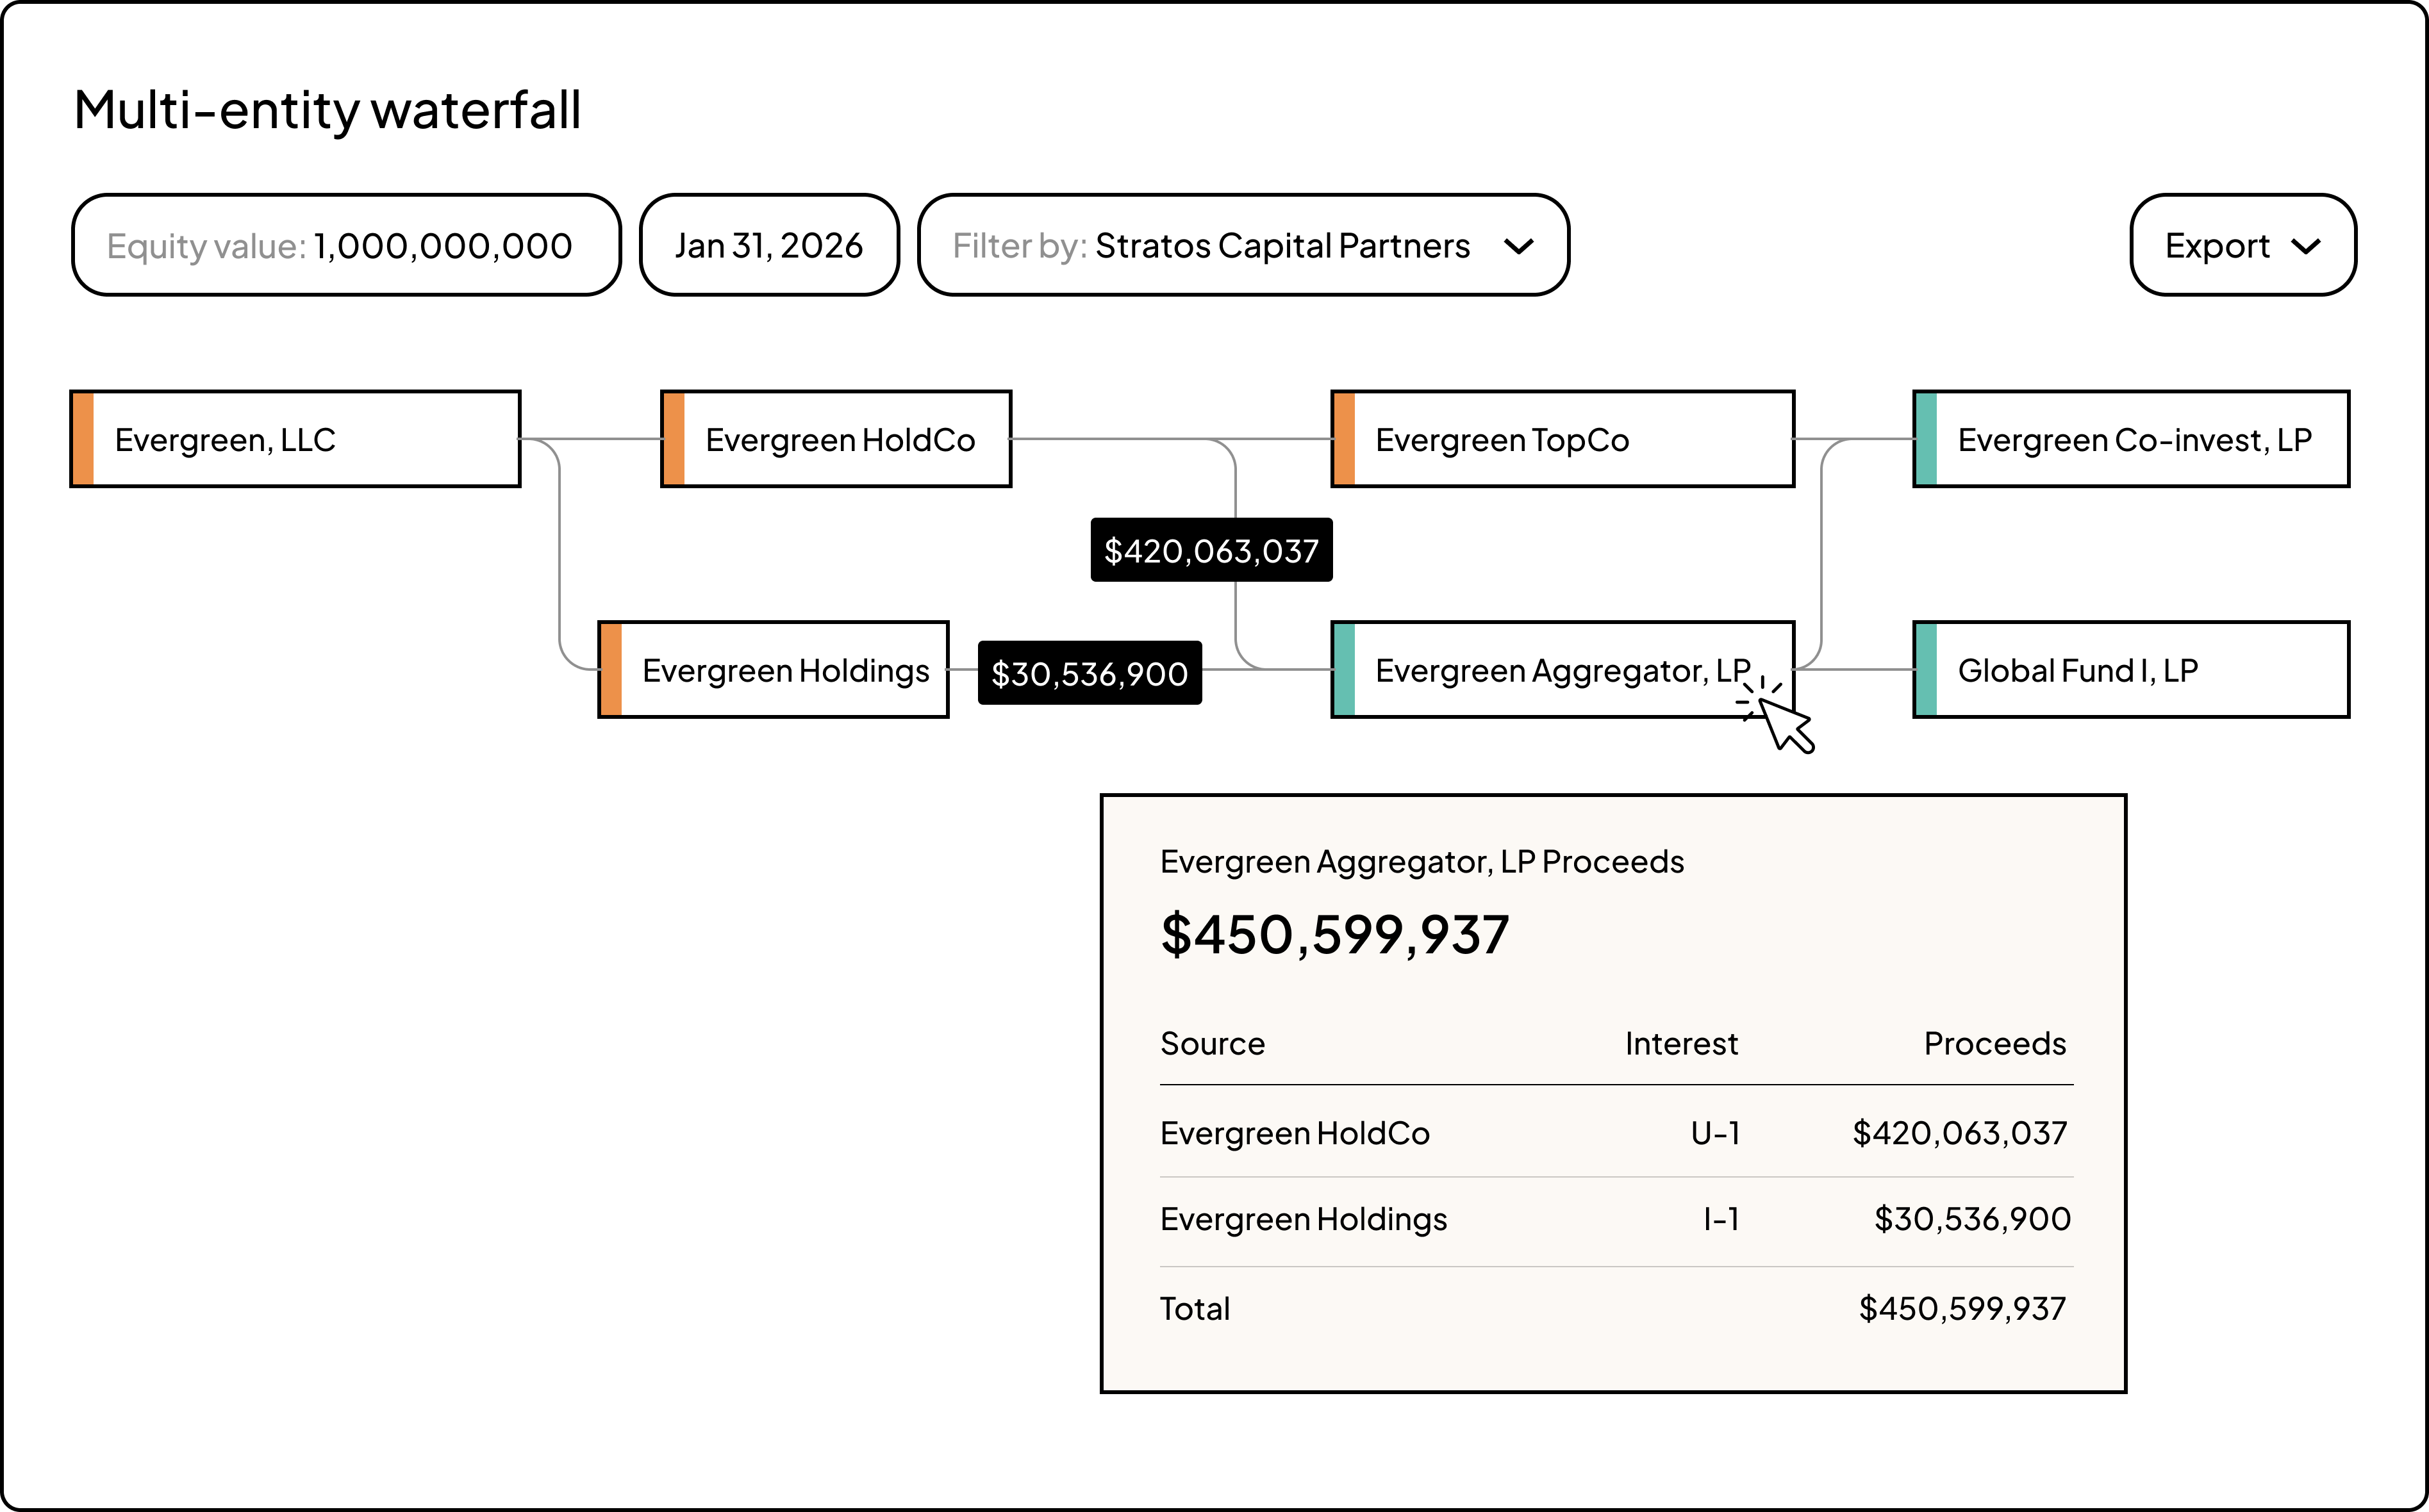Click the $30,536,900 flow label
This screenshot has height=1512, width=2429.
[1088, 673]
